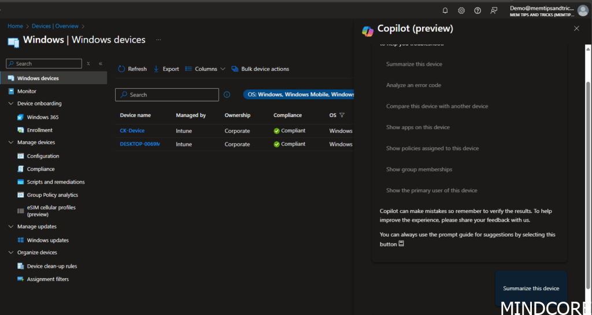Collapse the Device onboarding section
This screenshot has height=315, width=592.
10,103
